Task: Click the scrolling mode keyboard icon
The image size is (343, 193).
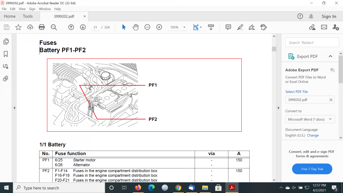Action: pyautogui.click(x=211, y=27)
